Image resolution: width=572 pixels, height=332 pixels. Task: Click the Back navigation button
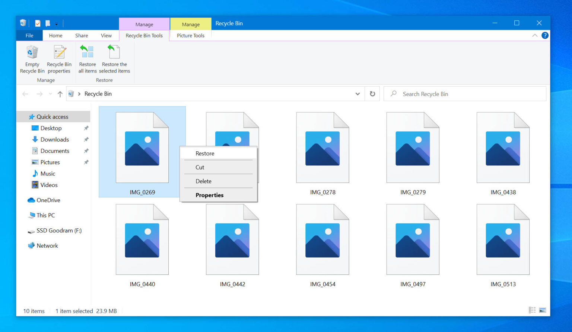25,94
